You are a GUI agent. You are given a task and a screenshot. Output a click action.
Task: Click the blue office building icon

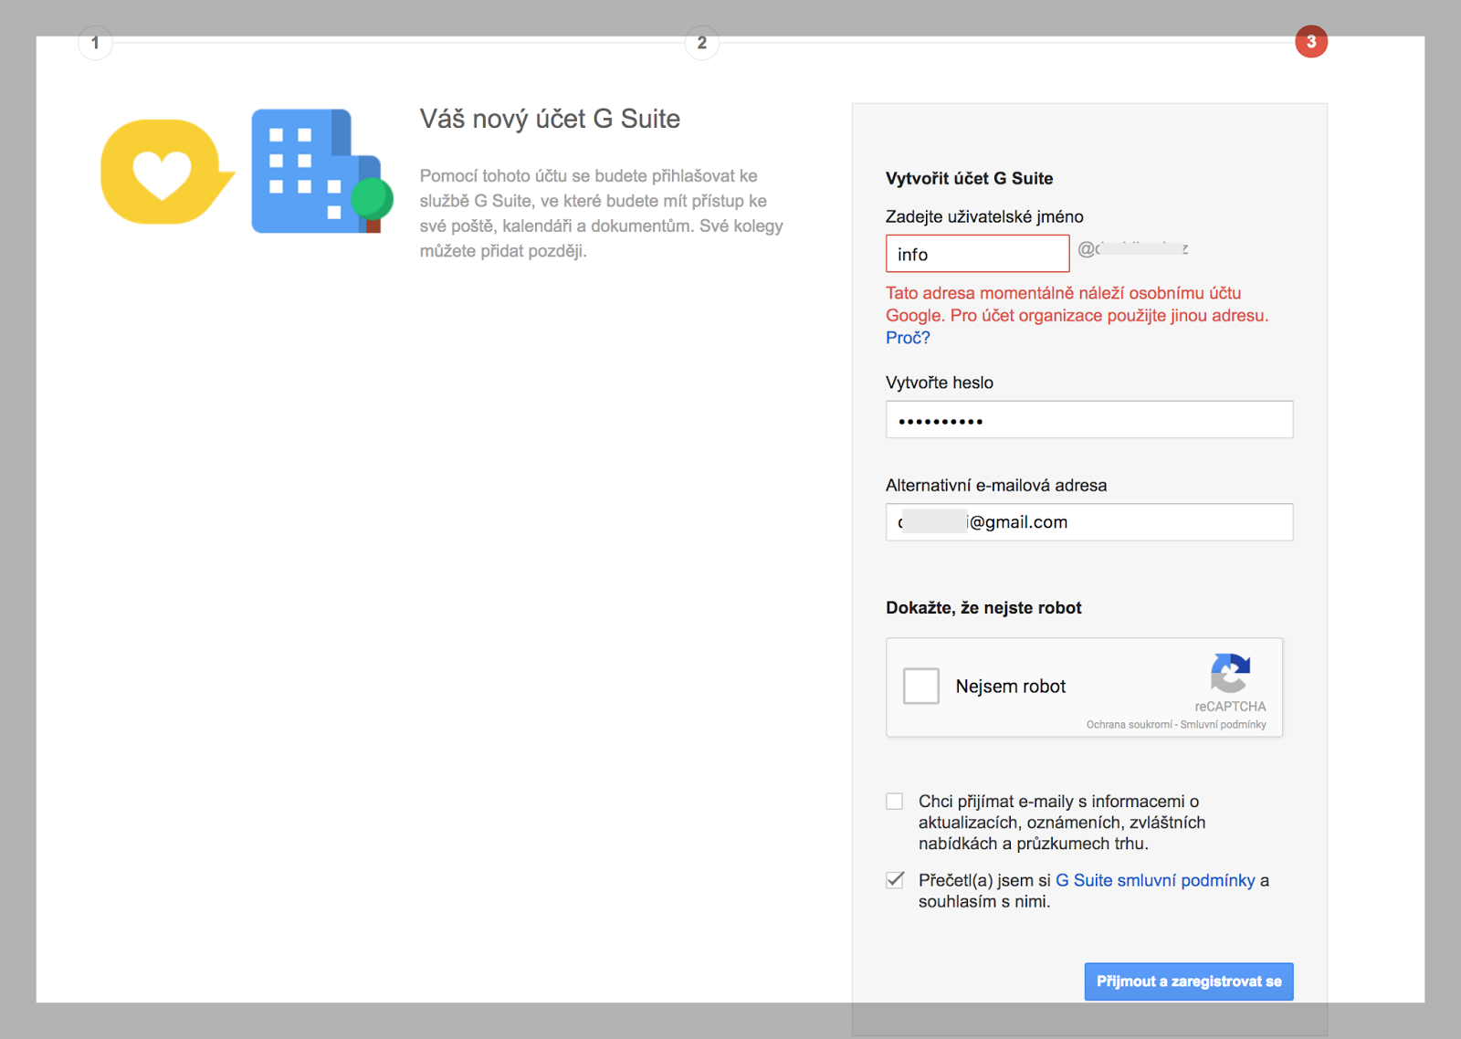point(322,171)
